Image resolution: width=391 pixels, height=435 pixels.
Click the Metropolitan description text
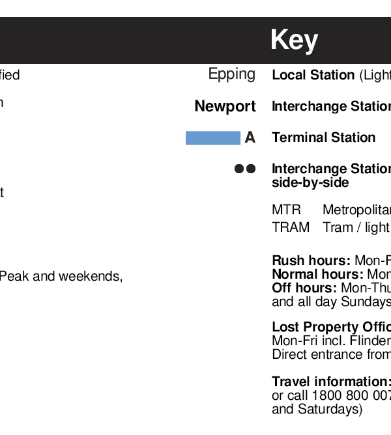357,210
